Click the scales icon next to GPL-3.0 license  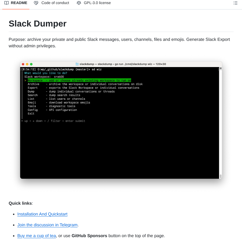(79, 3)
